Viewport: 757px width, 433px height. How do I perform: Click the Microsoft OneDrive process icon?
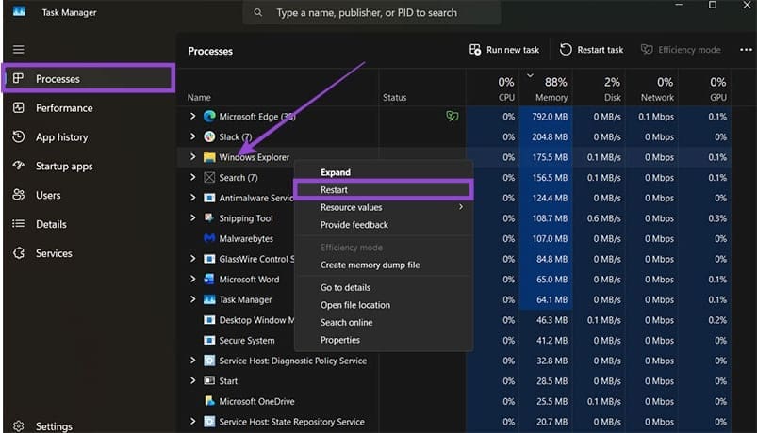click(x=209, y=401)
